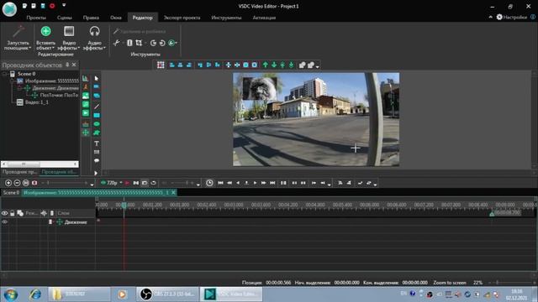Open Audio effects headphones icon
The image size is (538, 302).
pyautogui.click(x=95, y=32)
